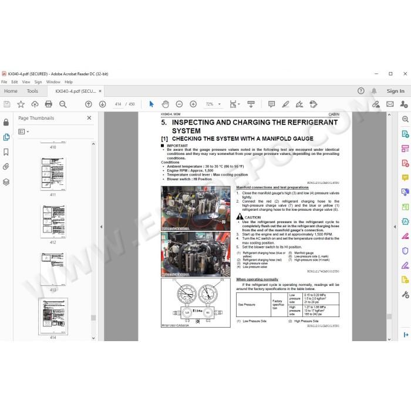The height and width of the screenshot is (411, 411).
Task: Select page 414 thumbnail
Action: (x=53, y=316)
